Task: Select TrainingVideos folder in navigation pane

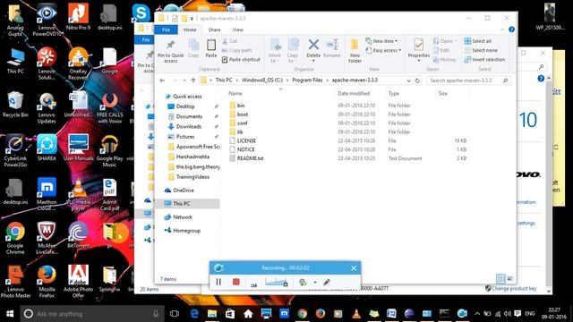Action: point(192,177)
